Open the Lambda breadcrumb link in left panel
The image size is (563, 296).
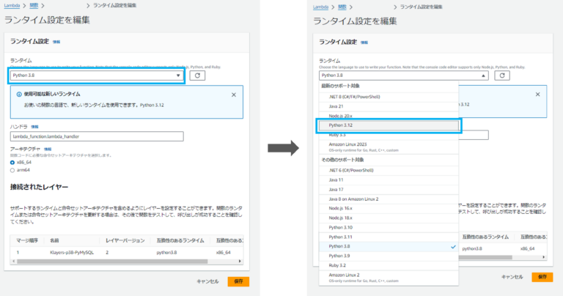coord(12,7)
